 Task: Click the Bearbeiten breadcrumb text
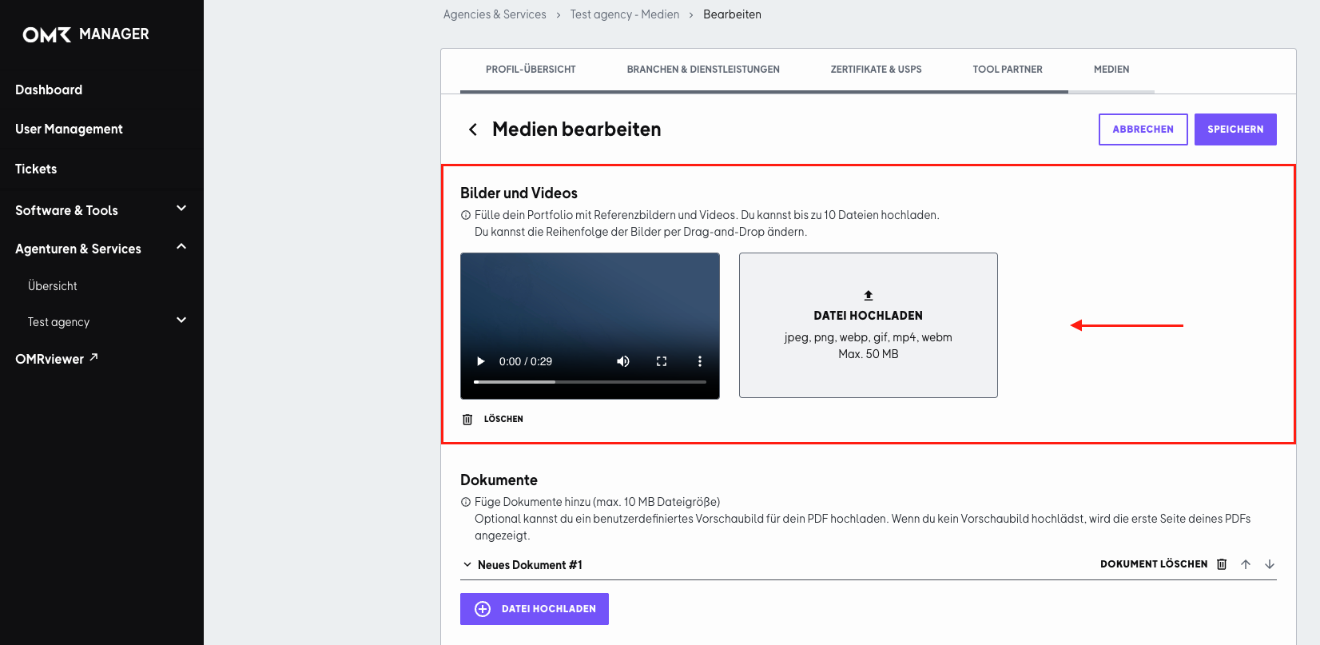[x=732, y=14]
